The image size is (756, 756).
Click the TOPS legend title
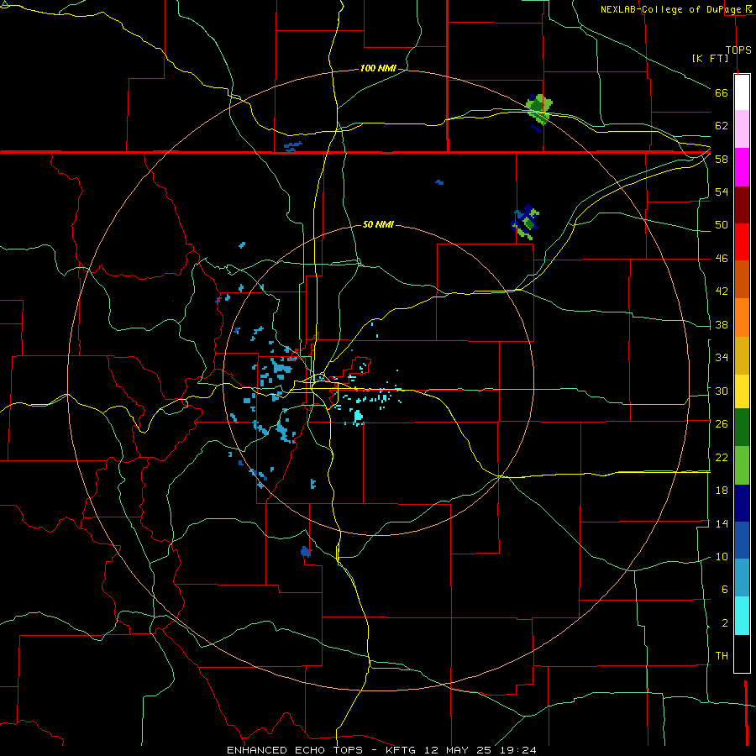click(x=738, y=50)
